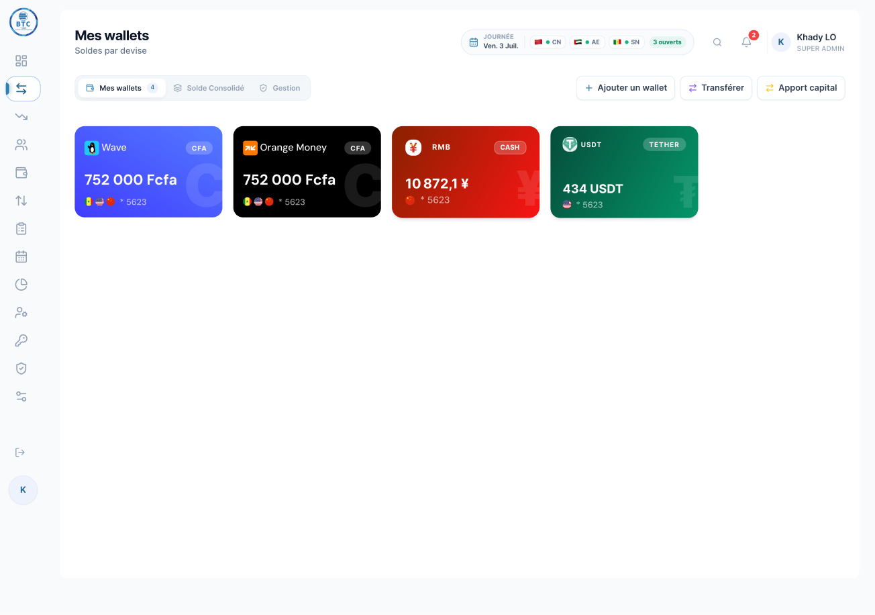Open the Gestion tab

point(280,88)
